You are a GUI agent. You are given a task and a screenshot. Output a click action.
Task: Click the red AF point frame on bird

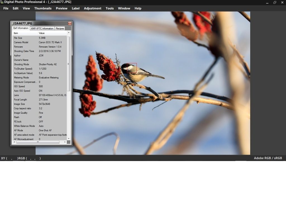point(132,68)
